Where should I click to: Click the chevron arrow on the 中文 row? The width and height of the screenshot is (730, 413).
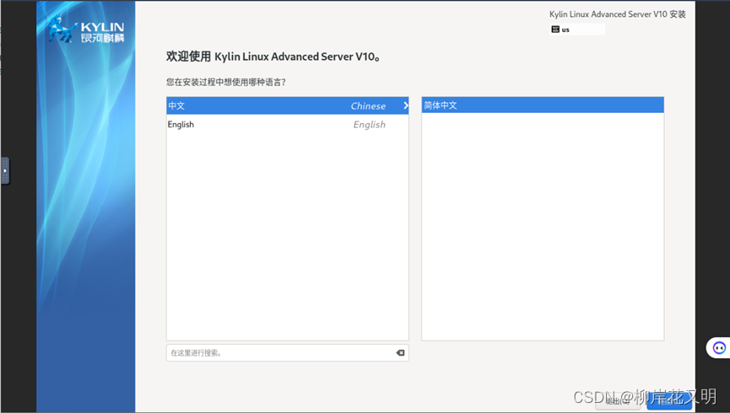405,105
